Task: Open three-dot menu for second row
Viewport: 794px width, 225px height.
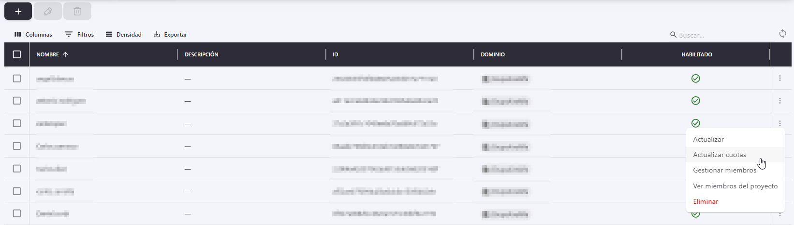Action: [x=779, y=101]
